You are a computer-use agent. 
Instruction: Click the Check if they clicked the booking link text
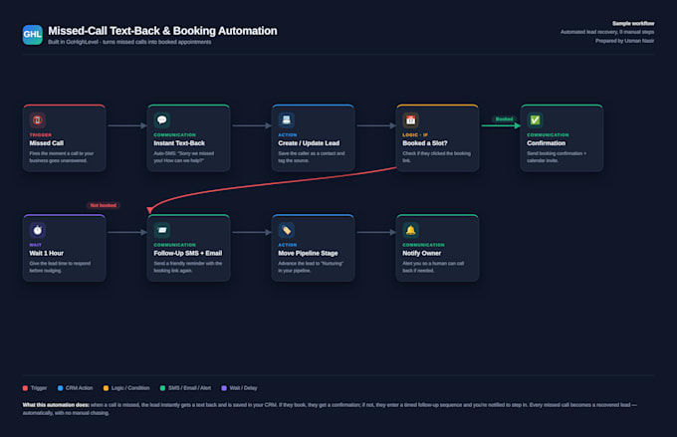click(x=436, y=156)
